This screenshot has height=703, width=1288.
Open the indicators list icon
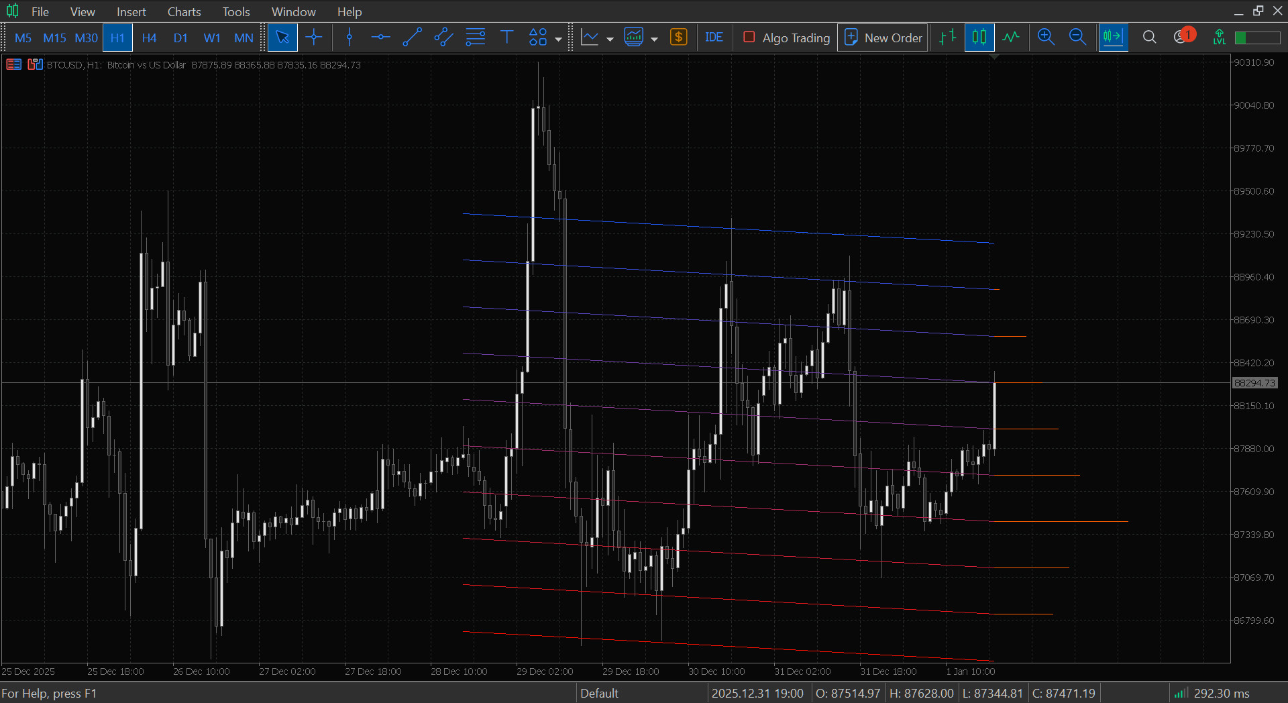coord(634,38)
